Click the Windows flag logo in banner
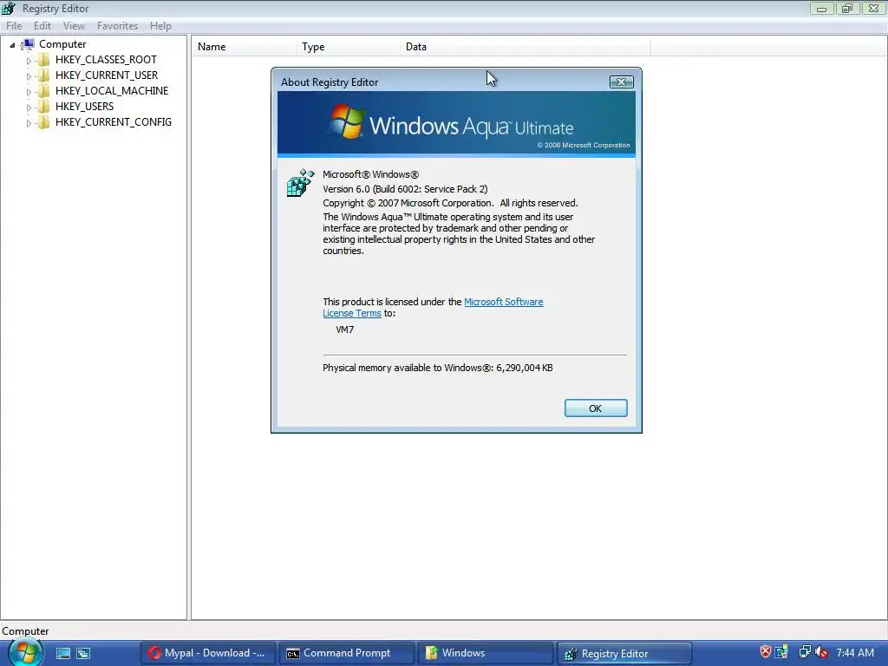 tap(347, 120)
